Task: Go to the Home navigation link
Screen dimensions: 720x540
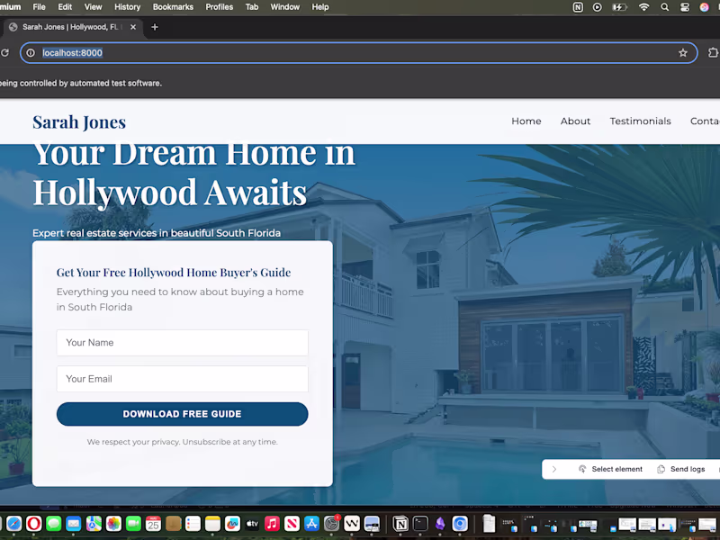Action: (526, 121)
